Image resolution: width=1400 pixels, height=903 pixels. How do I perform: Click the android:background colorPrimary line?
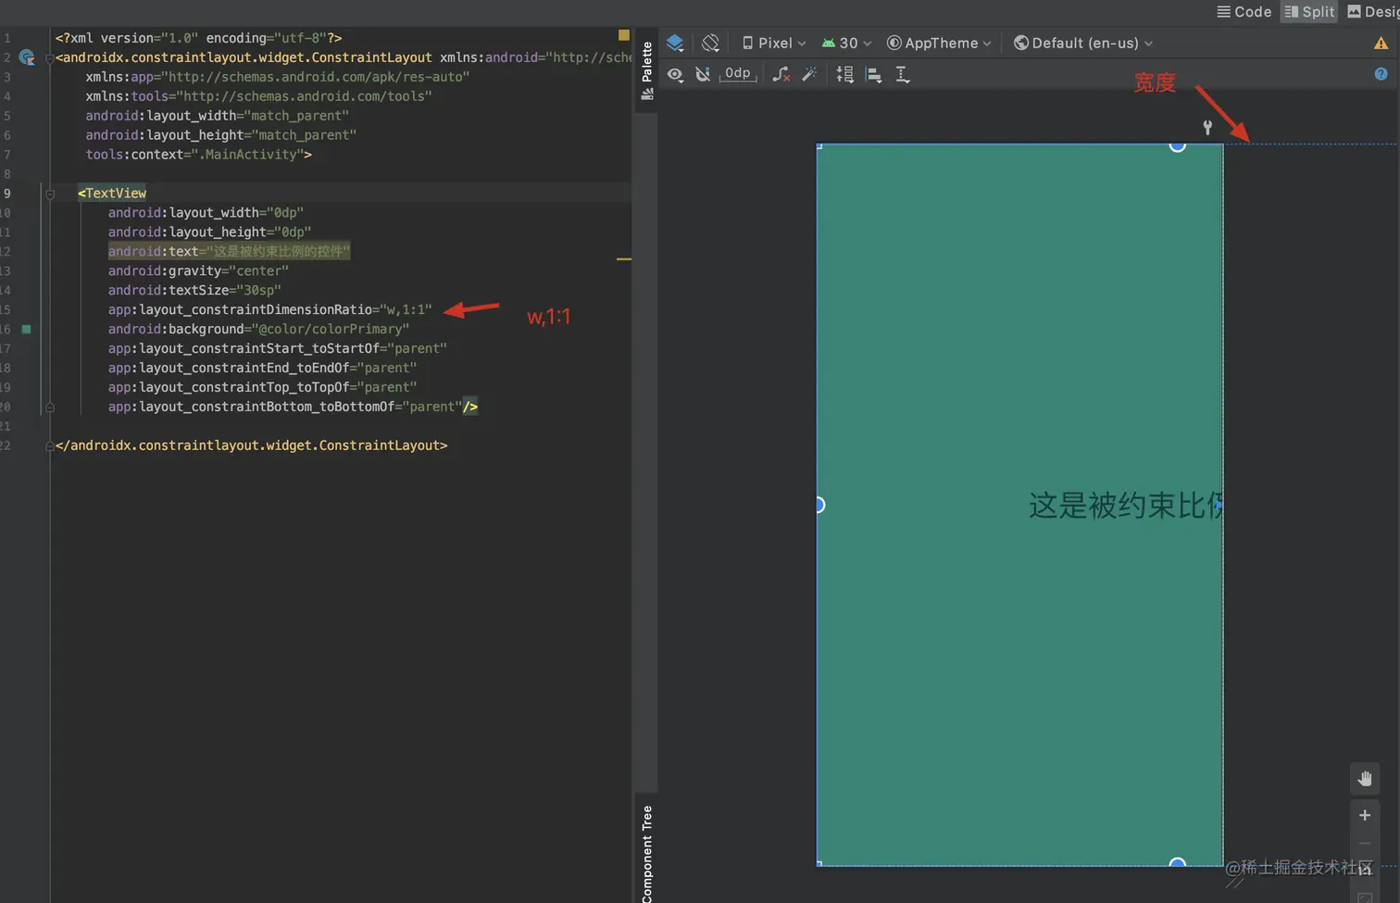coord(258,329)
